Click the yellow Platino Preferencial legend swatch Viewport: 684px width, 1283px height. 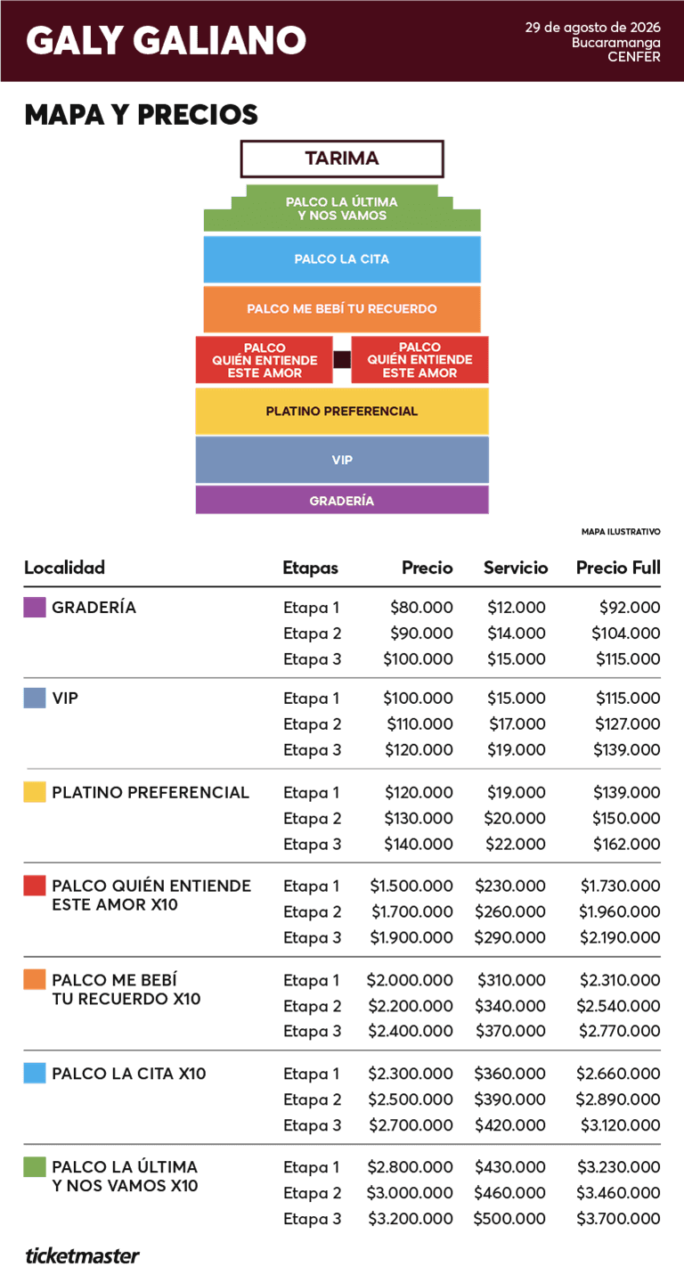[35, 792]
